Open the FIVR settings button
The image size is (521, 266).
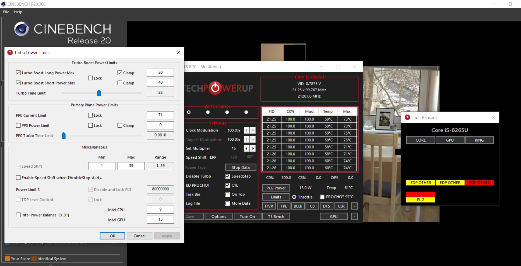point(269,206)
